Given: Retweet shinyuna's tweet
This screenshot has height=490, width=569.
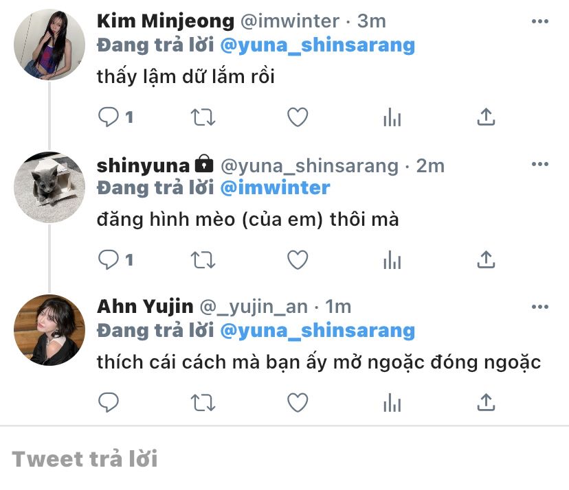Looking at the screenshot, I should pos(203,259).
